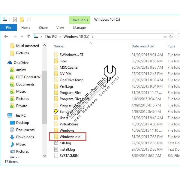Image resolution: width=180 pixels, height=180 pixels.
Task: Open the recent locations dropdown
Action: pos(22,37)
